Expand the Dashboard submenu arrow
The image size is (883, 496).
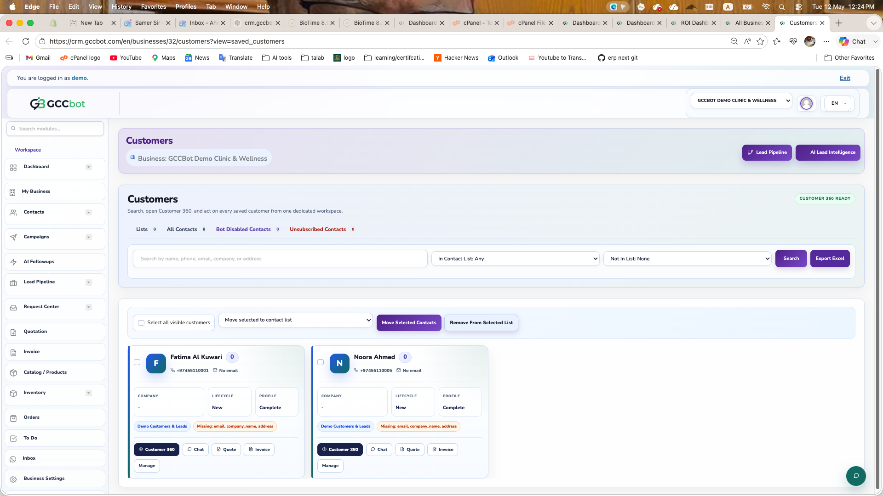[89, 167]
